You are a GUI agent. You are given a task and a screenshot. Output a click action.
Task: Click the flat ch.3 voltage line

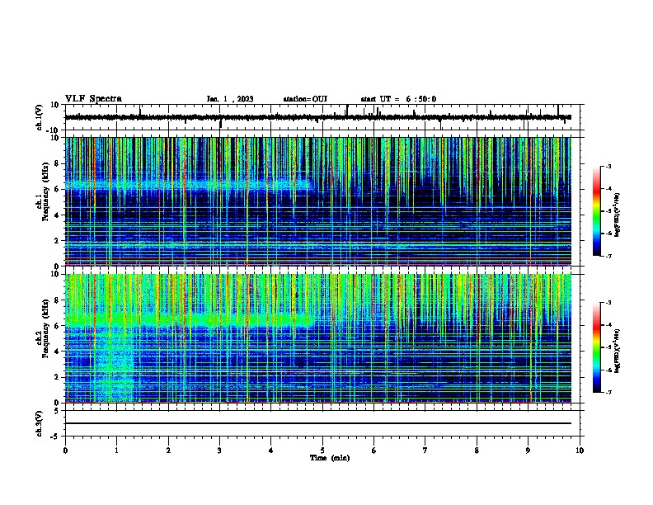click(x=318, y=423)
